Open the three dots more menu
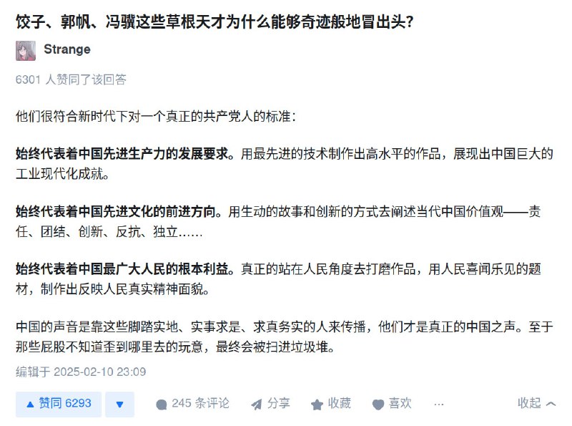This screenshot has height=426, width=572. 439,405
